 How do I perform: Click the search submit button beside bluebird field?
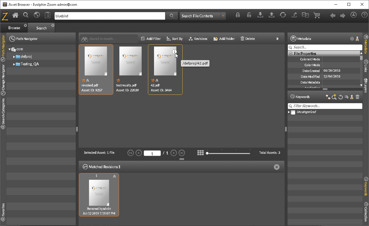pyautogui.click(x=172, y=16)
